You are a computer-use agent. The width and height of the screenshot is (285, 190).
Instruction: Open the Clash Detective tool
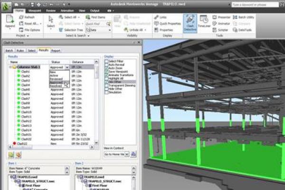point(190,23)
